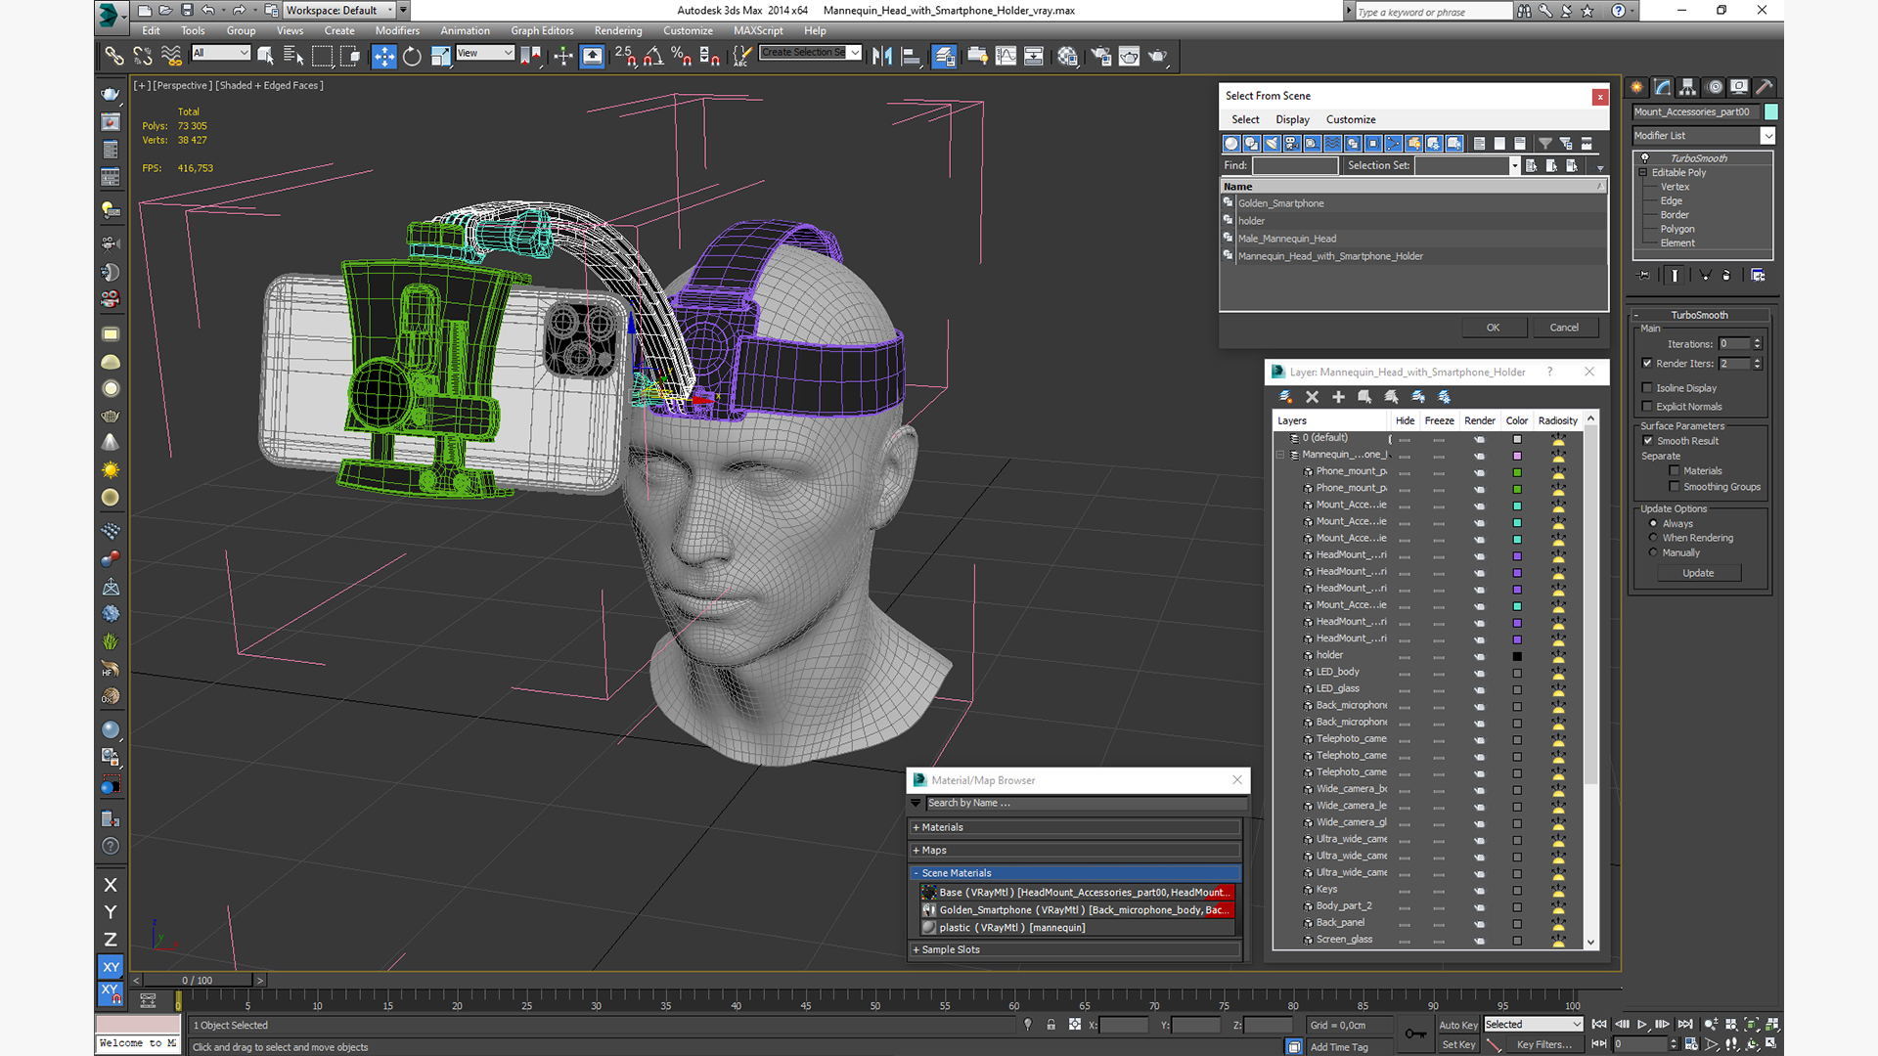
Task: Enable the Isoline Display checkbox
Action: tap(1647, 388)
